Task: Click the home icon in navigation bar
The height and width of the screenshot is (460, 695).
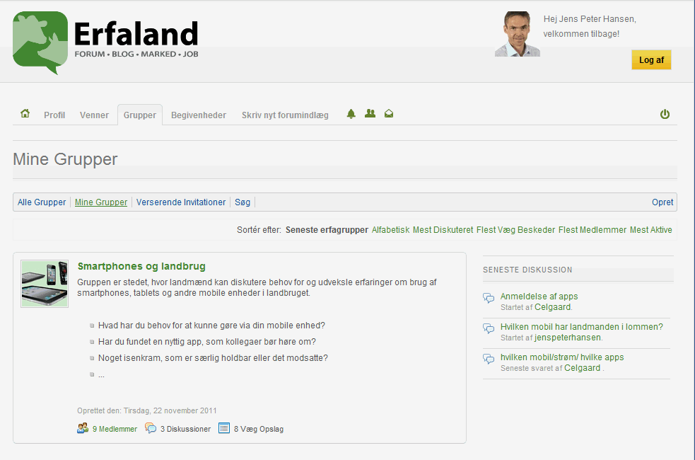Action: pos(25,114)
